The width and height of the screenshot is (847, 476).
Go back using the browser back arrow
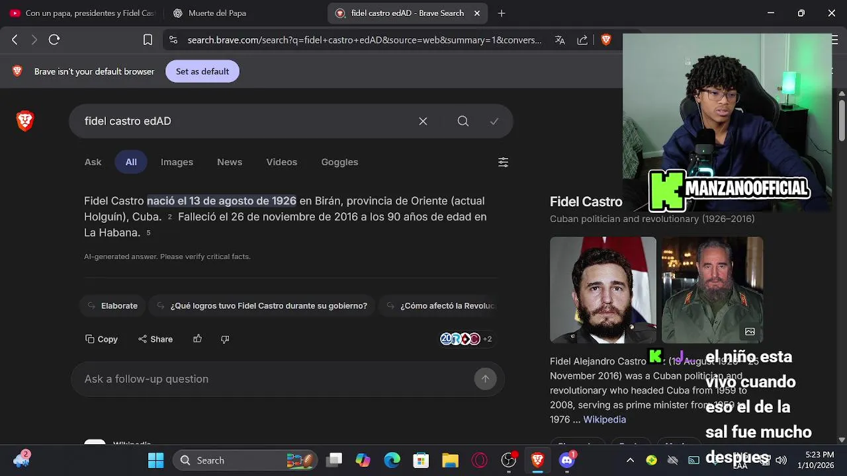[15, 40]
